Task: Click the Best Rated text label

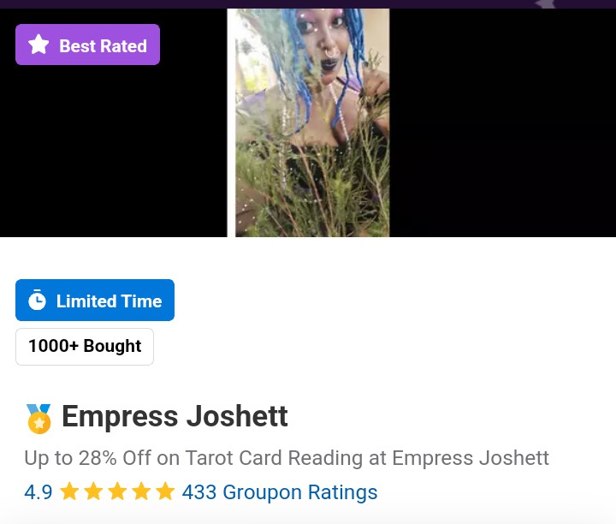Action: [x=103, y=46]
